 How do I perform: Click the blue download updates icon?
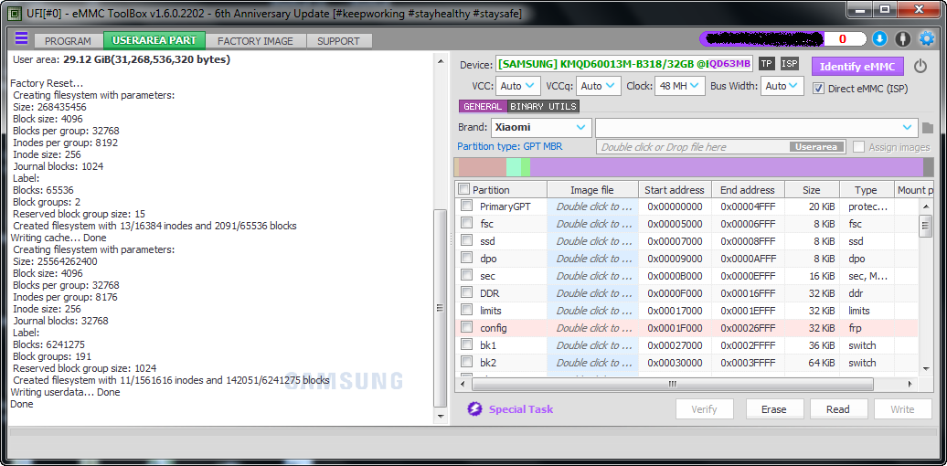pos(880,38)
